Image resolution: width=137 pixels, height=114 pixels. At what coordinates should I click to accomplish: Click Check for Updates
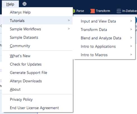point(37,64)
